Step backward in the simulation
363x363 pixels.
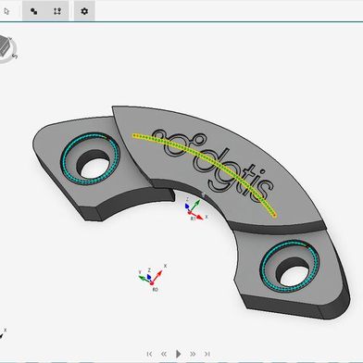pos(164,354)
